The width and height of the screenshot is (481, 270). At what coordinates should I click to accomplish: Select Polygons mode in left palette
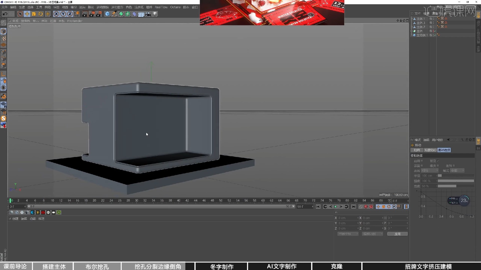point(4,65)
